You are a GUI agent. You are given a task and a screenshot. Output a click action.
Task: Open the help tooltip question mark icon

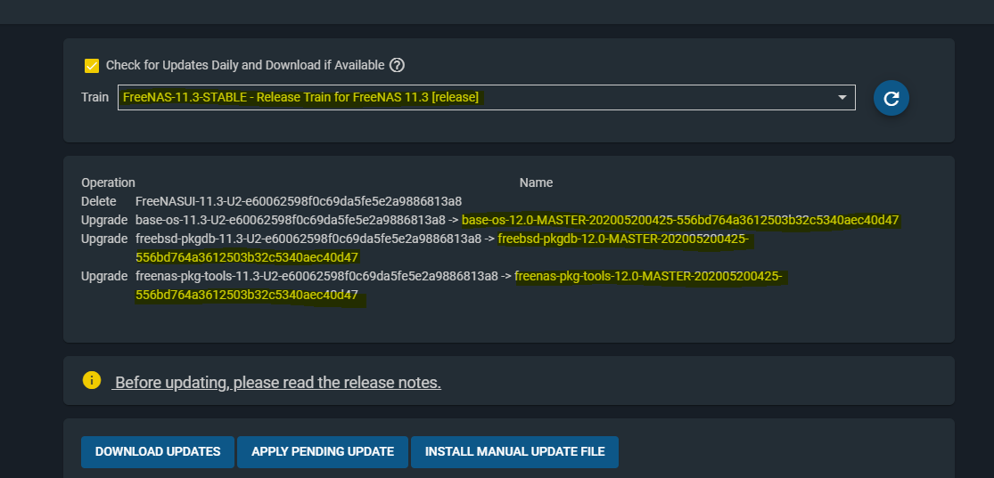pyautogui.click(x=397, y=65)
